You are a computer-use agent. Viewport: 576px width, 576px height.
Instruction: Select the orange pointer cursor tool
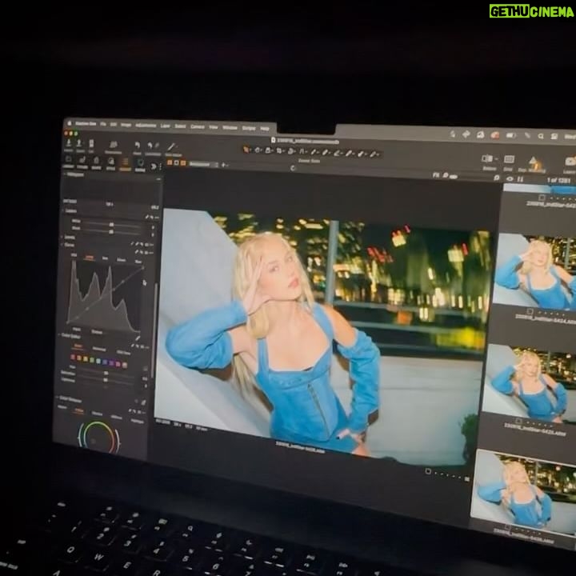246,150
